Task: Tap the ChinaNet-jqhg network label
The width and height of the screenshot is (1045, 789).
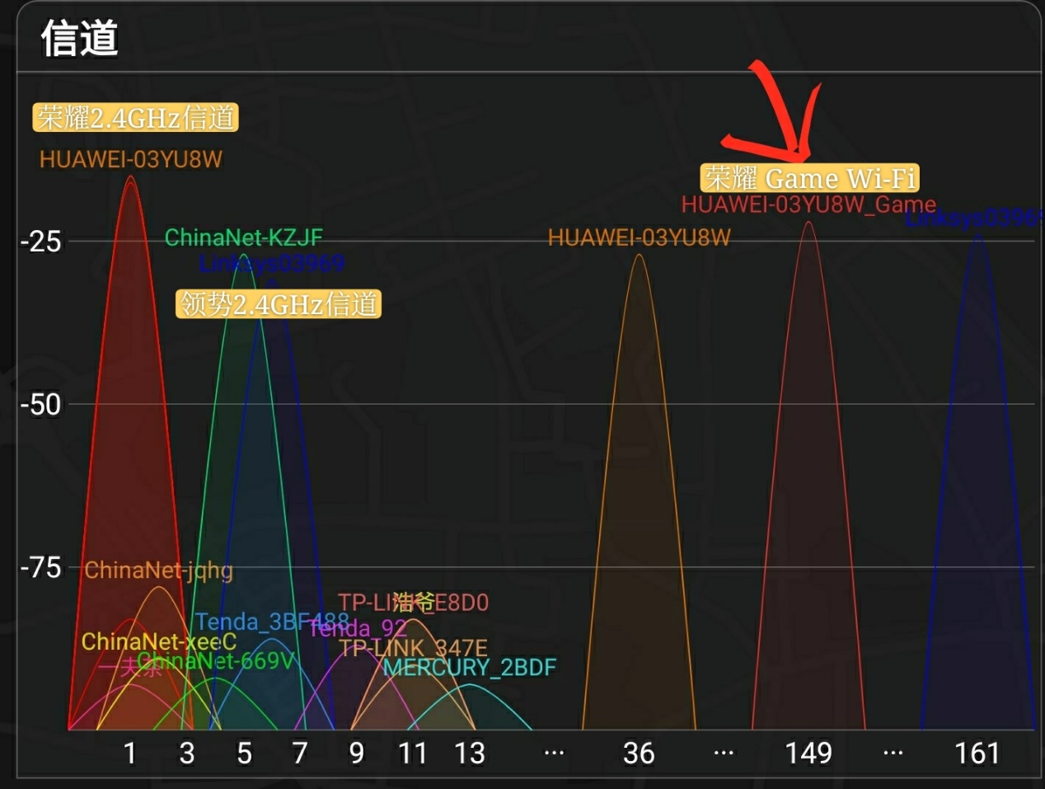Action: tap(159, 570)
